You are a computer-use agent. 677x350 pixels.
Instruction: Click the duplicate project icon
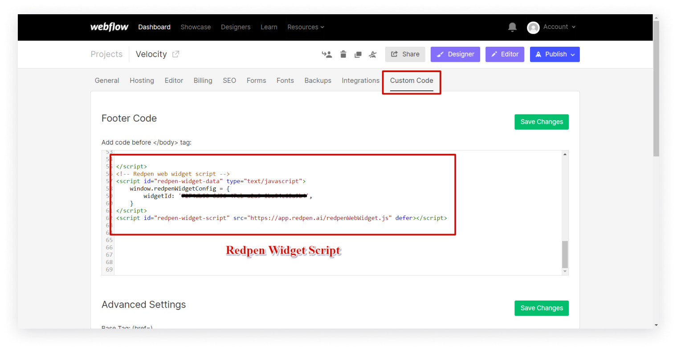[358, 54]
